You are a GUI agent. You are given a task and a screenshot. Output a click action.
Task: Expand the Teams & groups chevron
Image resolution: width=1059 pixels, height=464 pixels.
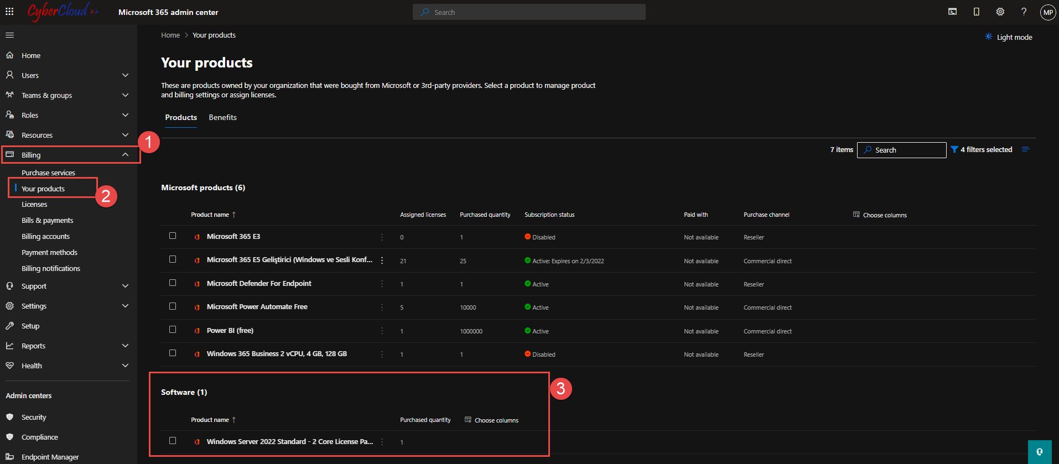pos(125,95)
